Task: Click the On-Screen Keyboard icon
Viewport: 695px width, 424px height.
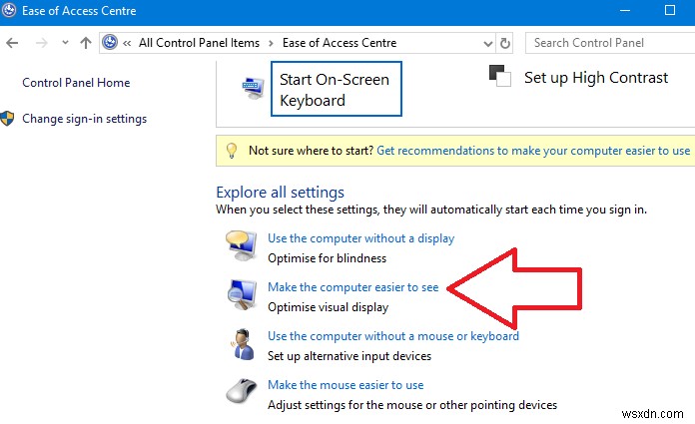Action: (251, 89)
